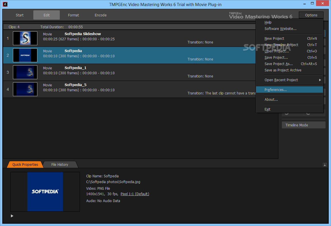
Task: Open the File History tab
Action: coord(60,165)
